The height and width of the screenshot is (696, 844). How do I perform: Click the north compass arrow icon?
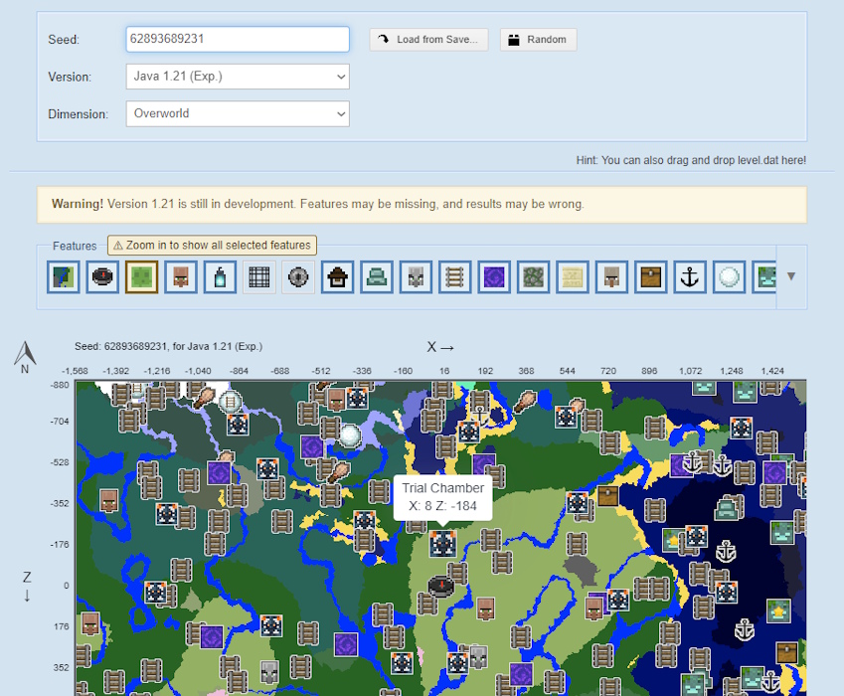tap(25, 355)
